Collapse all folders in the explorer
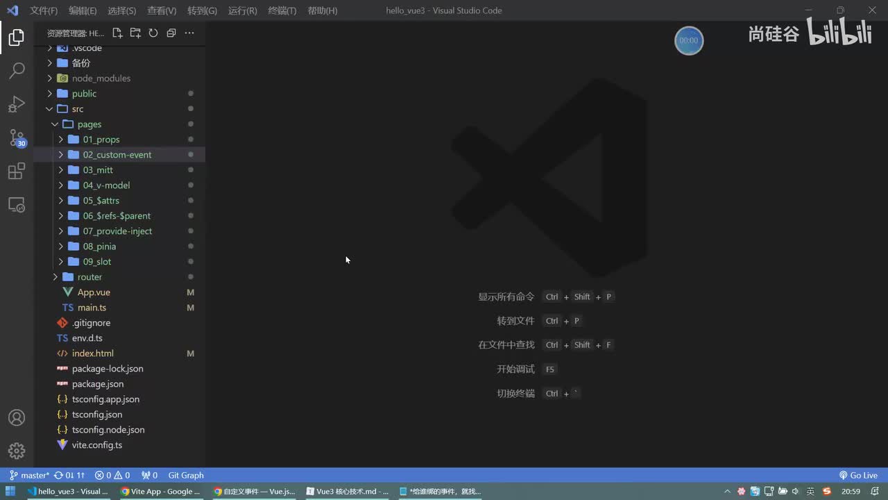 171,33
